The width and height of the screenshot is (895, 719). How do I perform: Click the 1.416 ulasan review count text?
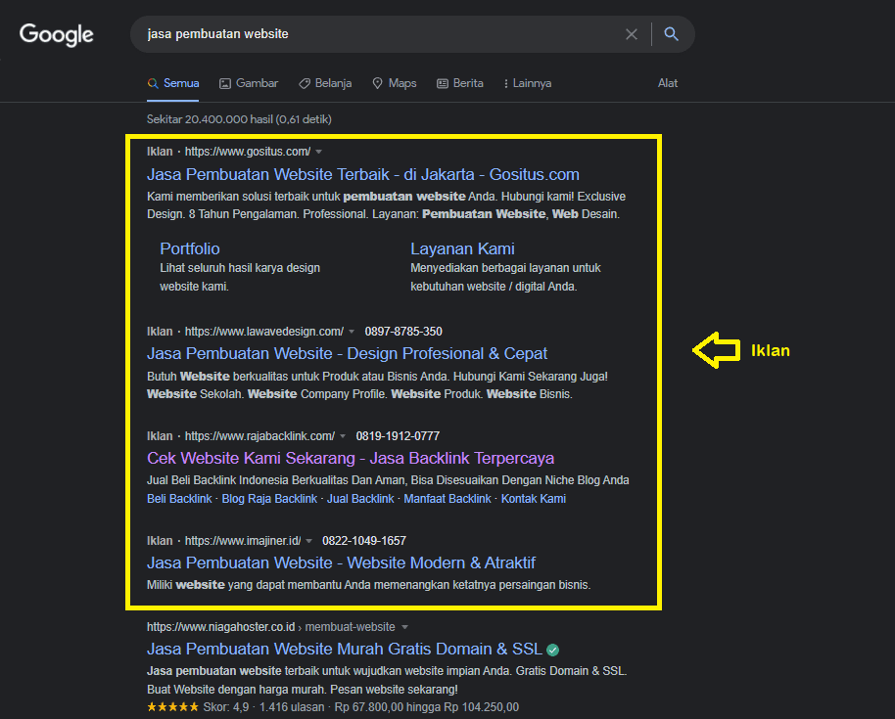coord(292,707)
